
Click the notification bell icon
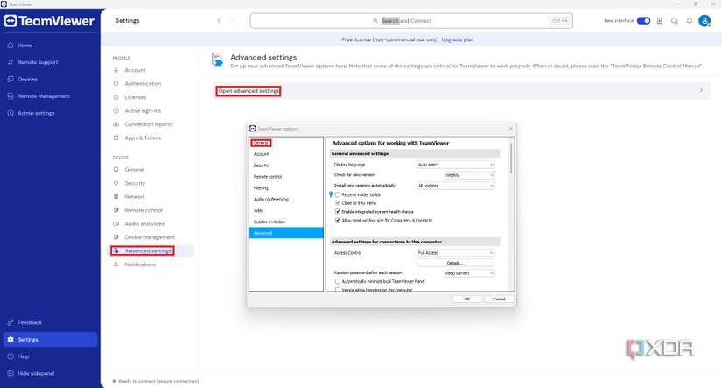[x=690, y=21]
